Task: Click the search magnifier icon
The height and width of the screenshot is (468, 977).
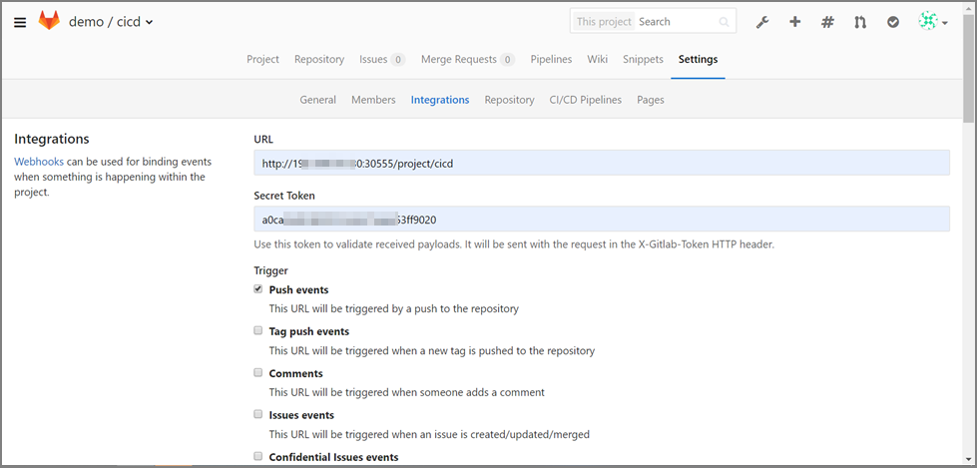Action: 725,22
